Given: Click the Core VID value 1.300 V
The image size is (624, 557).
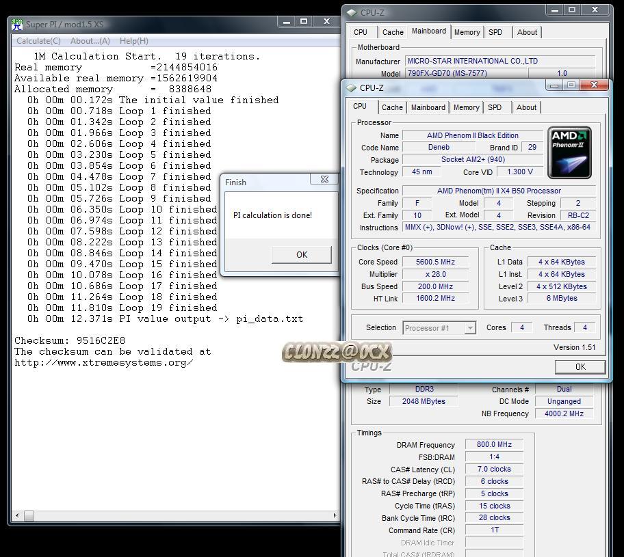Looking at the screenshot, I should coord(520,172).
